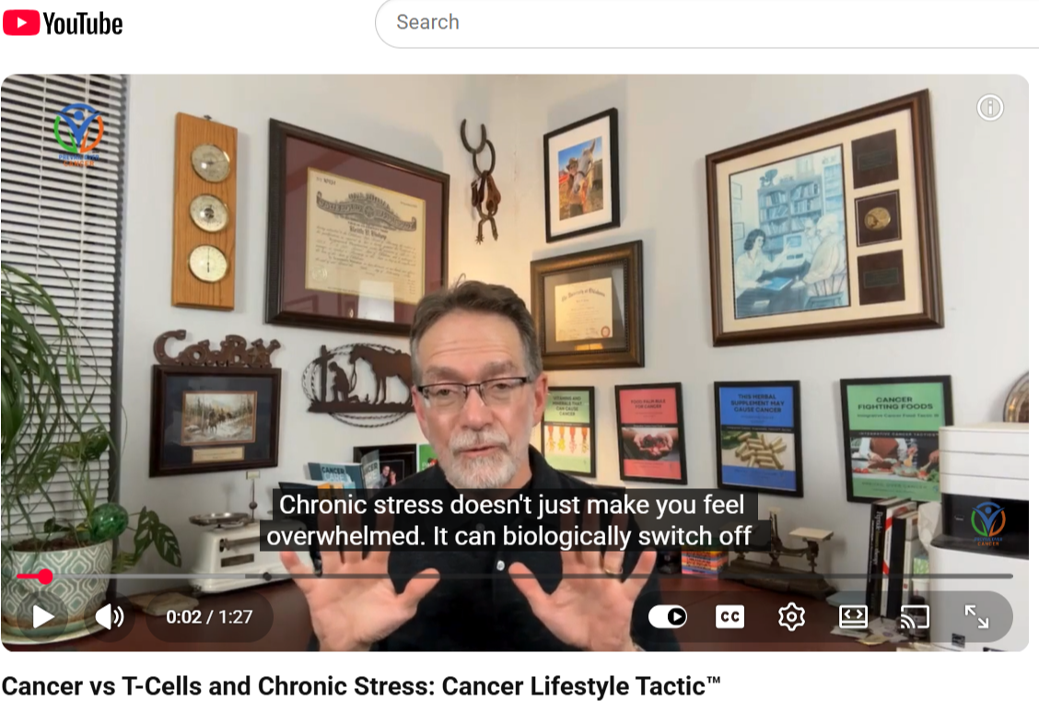1039x712 pixels.
Task: Click the channel logo watermark in the video
Action: coord(988,523)
